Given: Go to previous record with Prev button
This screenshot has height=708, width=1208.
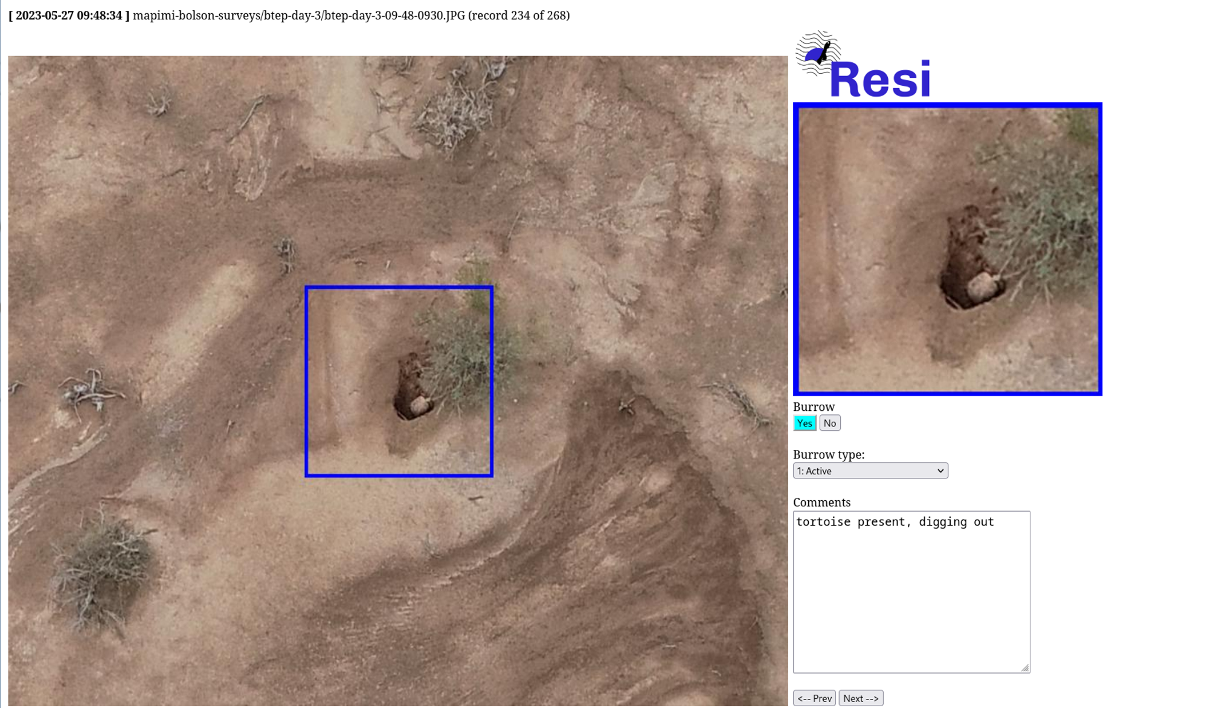Looking at the screenshot, I should 814,698.
